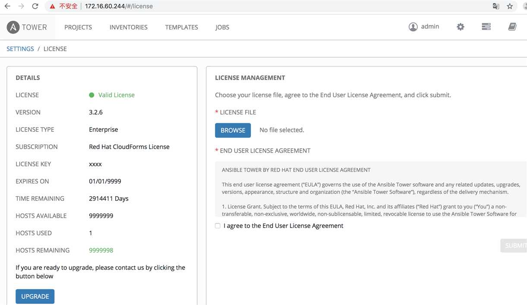
Task: Switch to the JOBS menu
Action: point(222,27)
